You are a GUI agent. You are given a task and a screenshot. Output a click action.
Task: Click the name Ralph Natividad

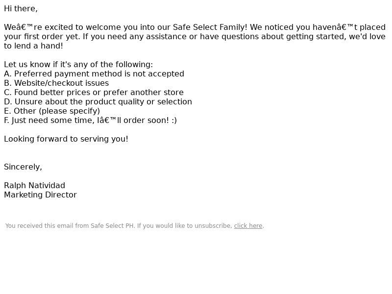click(34, 186)
